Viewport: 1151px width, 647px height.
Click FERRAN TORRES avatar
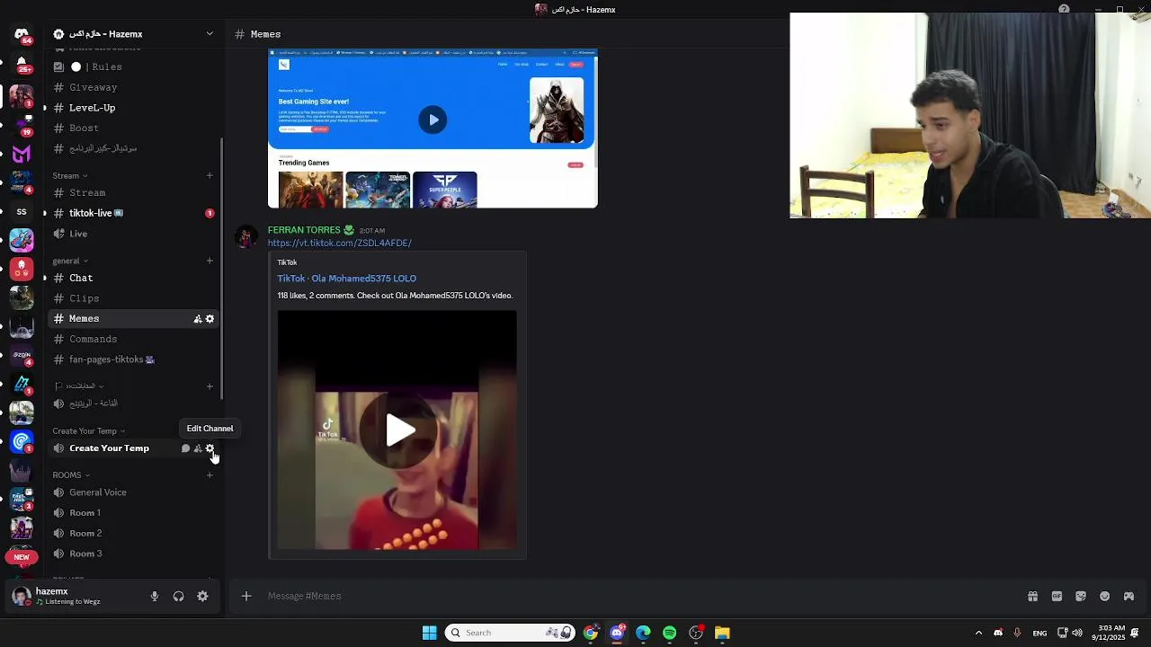[x=245, y=236]
